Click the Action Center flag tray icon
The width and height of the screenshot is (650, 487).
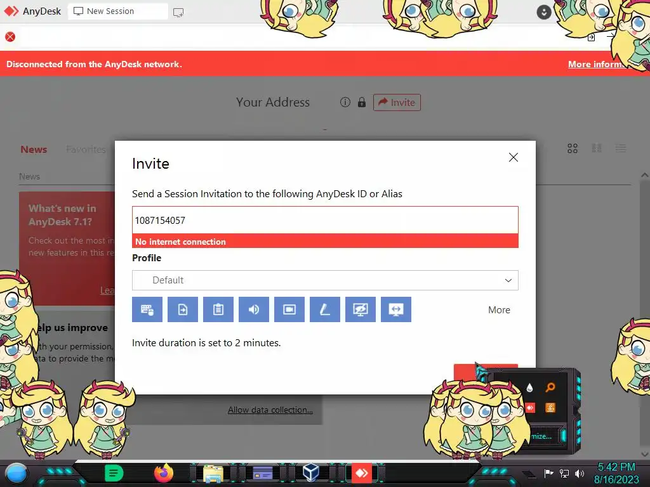[548, 473]
